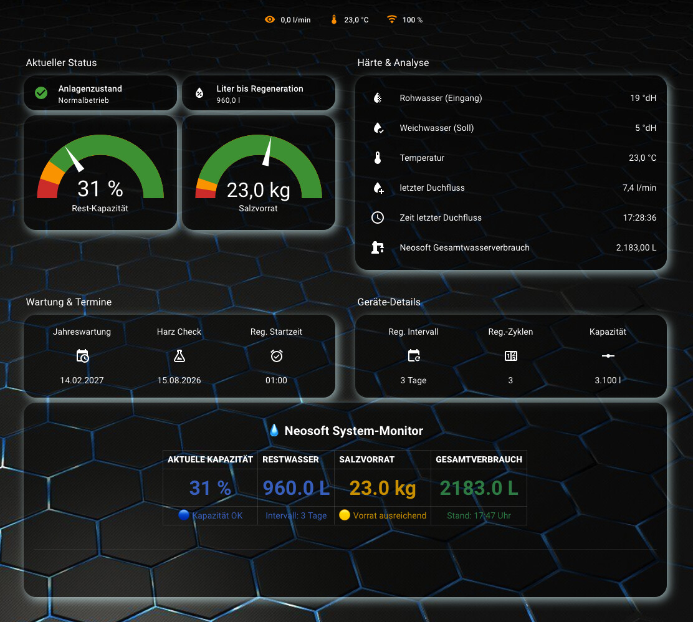
Task: Open the Jahreswartung calendar icon
Action: (82, 356)
